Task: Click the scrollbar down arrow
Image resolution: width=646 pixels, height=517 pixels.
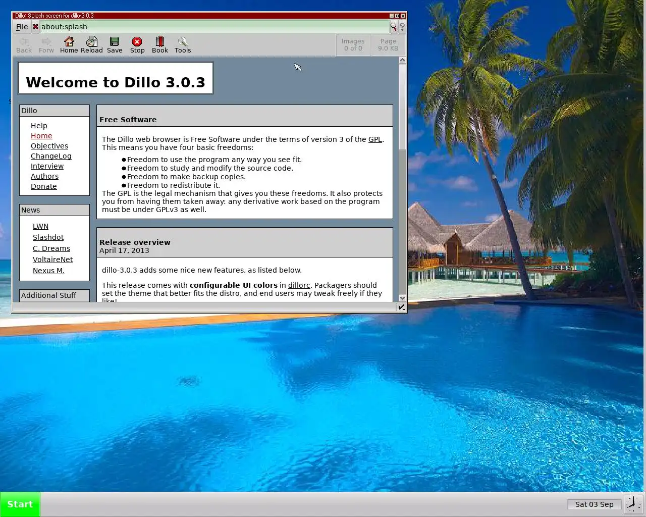Action: (x=402, y=298)
